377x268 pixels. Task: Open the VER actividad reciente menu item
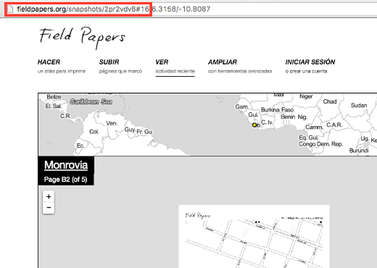175,67
